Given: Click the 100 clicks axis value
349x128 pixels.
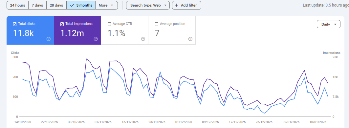Looking at the screenshot, I should tap(15, 97).
